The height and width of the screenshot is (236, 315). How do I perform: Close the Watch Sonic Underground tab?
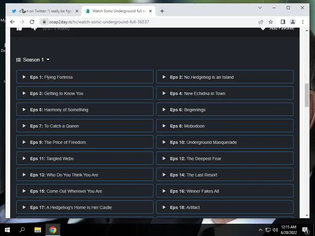(x=150, y=11)
